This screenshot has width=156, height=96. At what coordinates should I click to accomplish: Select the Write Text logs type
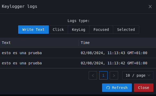pyautogui.click(x=33, y=30)
